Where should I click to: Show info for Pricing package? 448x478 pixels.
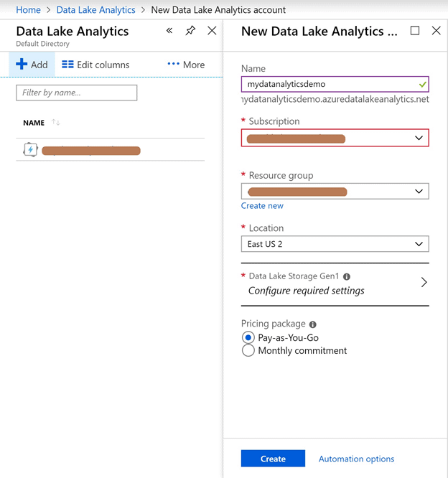(312, 324)
